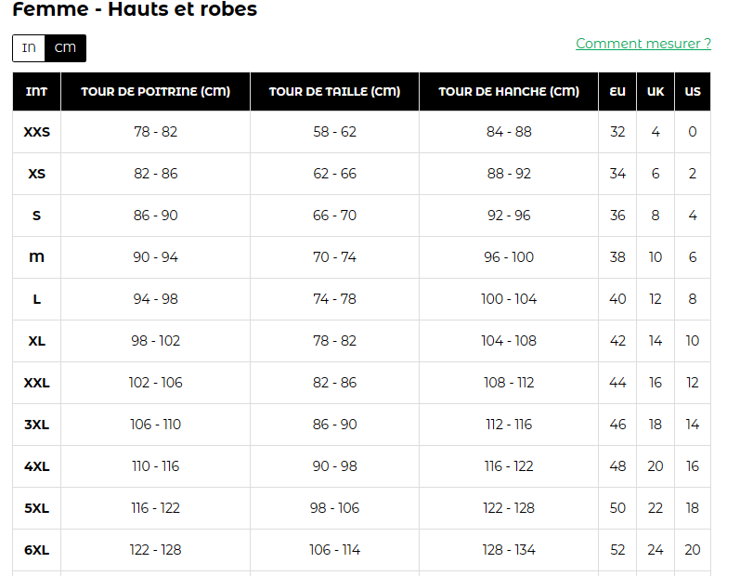Click bust measurement 94 - 98 cell
The height and width of the screenshot is (576, 740).
[x=155, y=299]
